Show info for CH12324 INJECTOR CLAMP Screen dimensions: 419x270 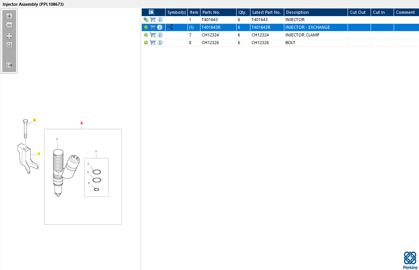click(160, 35)
